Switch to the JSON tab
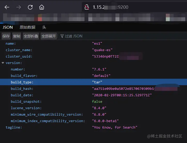The width and height of the screenshot is (187, 143). pyautogui.click(x=8, y=27)
